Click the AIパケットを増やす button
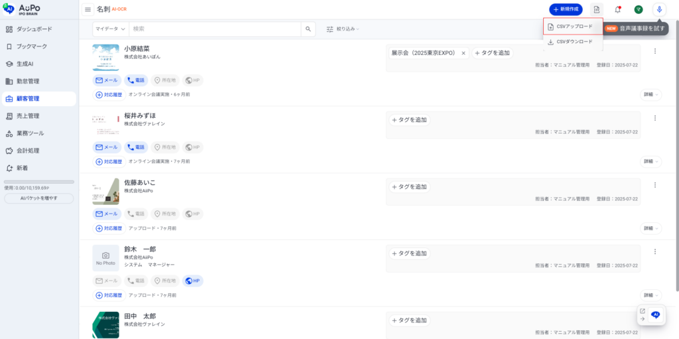This screenshot has width=679, height=339. [x=38, y=198]
